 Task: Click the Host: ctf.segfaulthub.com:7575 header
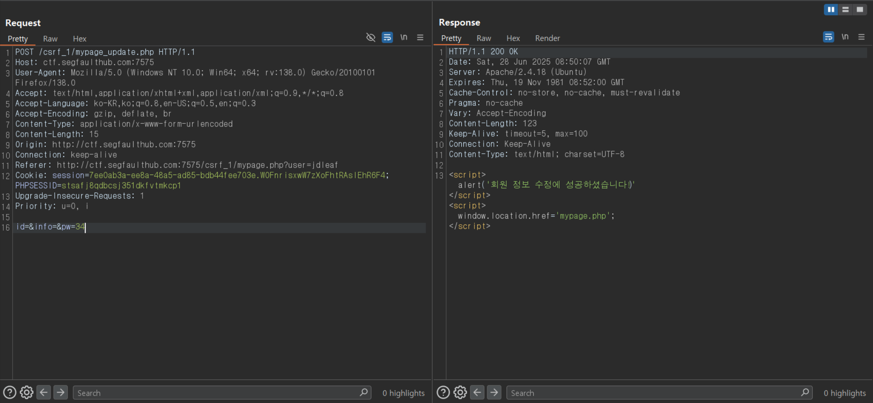point(85,62)
